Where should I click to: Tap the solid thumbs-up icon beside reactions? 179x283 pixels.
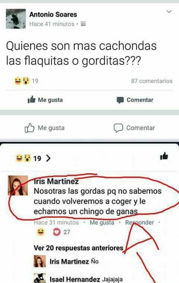164,156
